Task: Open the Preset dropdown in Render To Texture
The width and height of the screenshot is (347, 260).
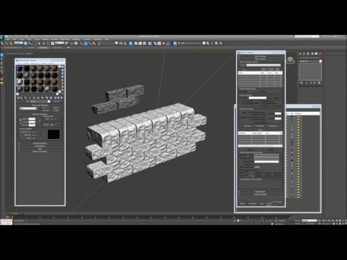Action: pyautogui.click(x=263, y=65)
